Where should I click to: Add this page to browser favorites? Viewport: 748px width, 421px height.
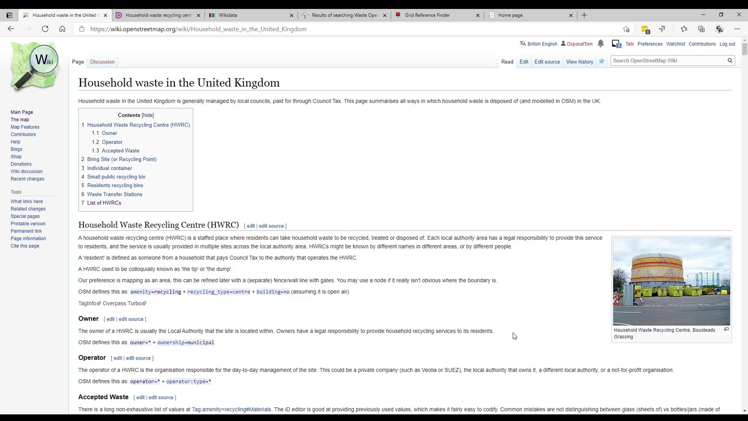[x=626, y=29]
